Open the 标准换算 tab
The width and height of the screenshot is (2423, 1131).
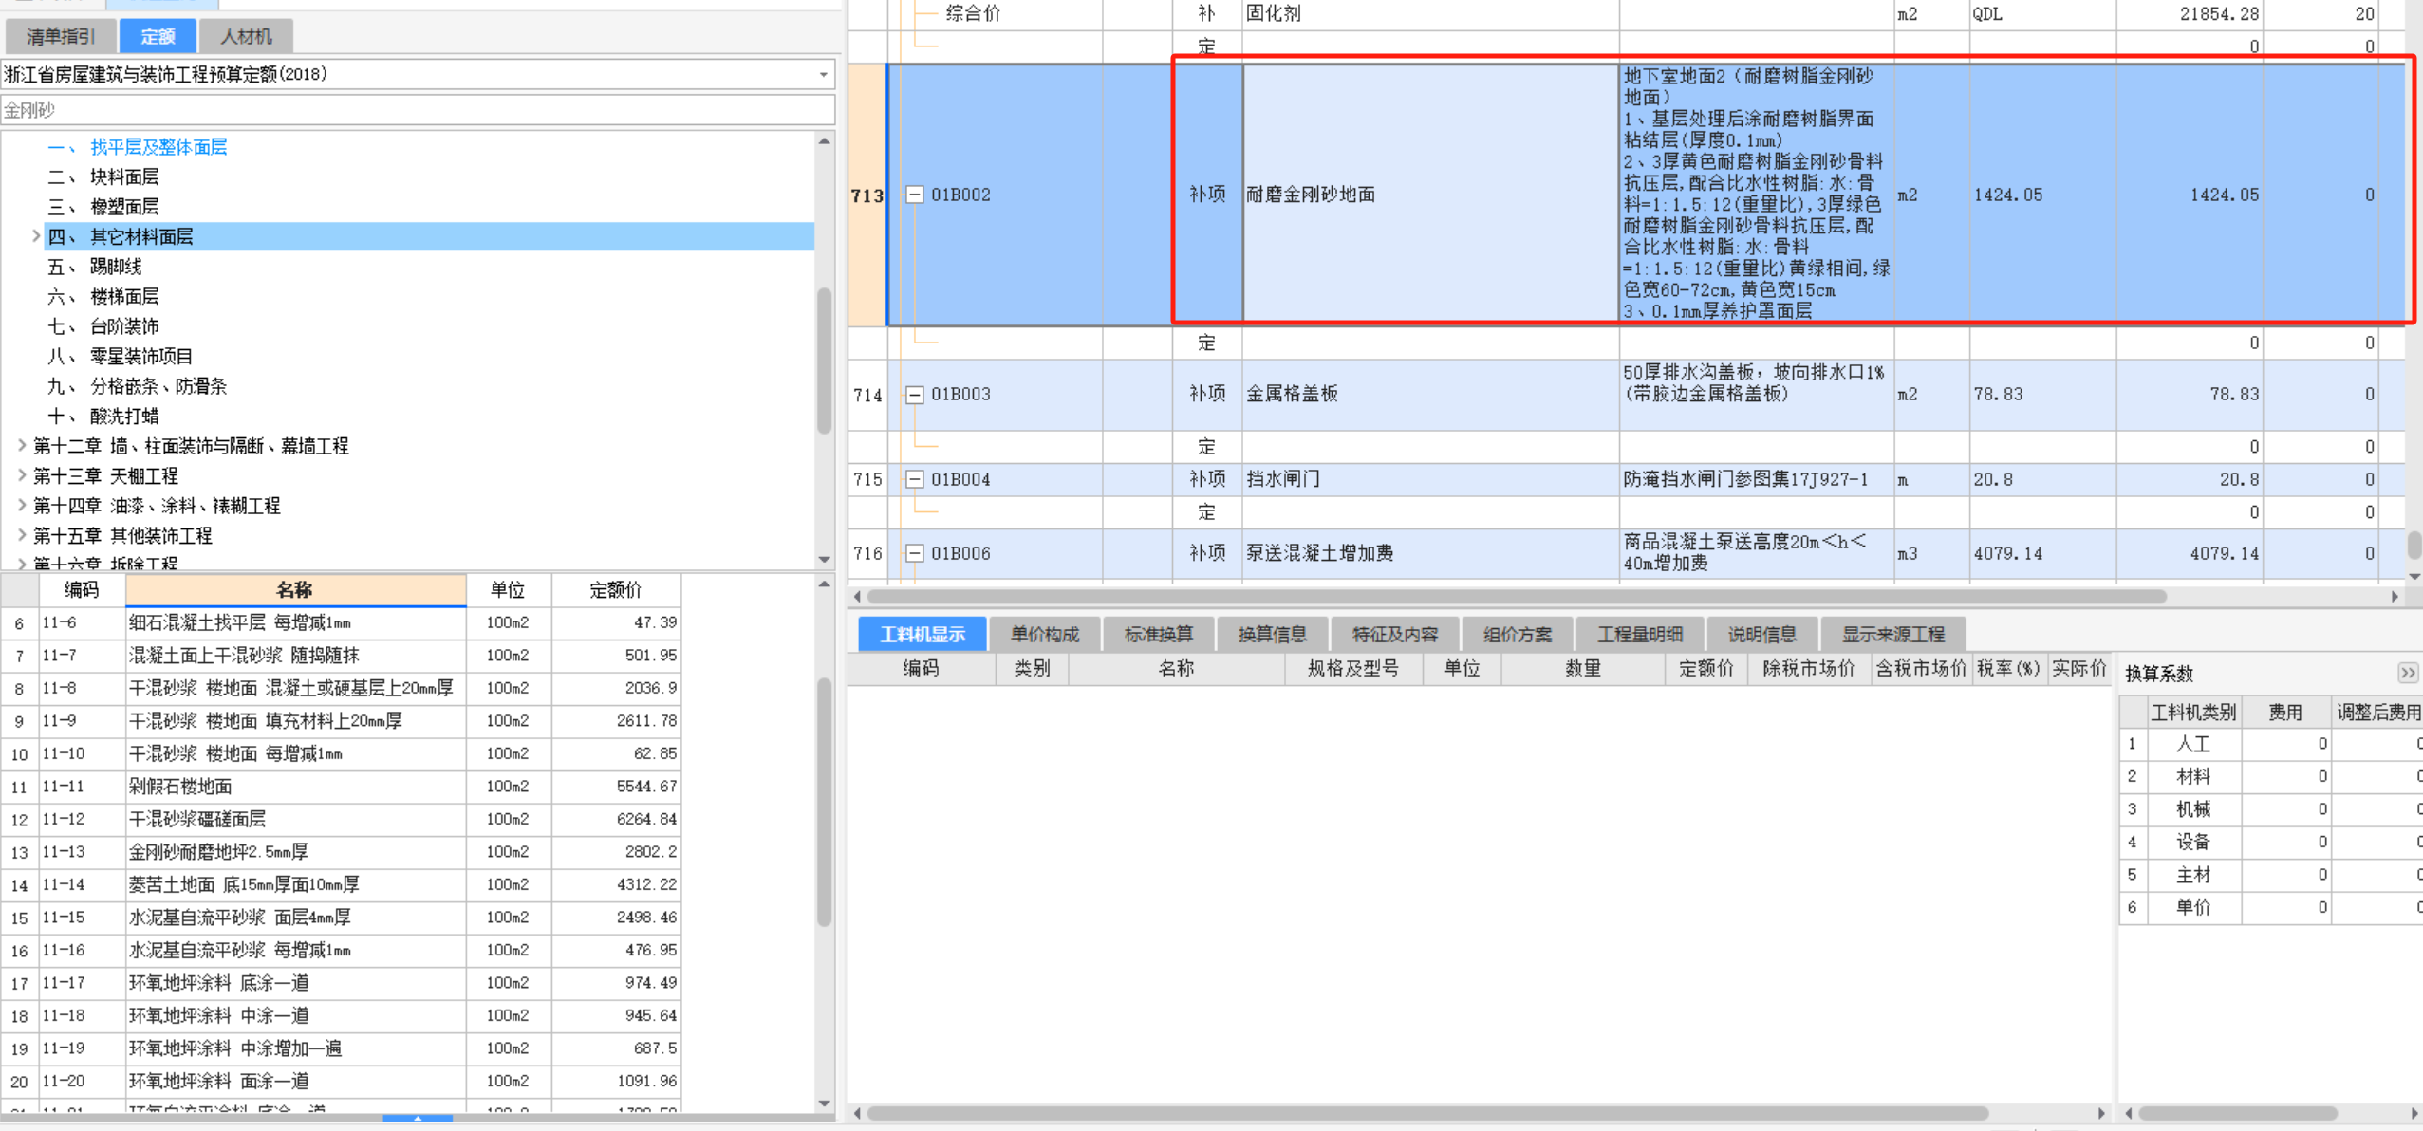pos(1159,634)
